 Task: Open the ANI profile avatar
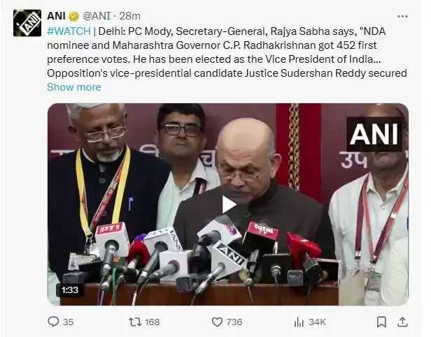coord(27,23)
